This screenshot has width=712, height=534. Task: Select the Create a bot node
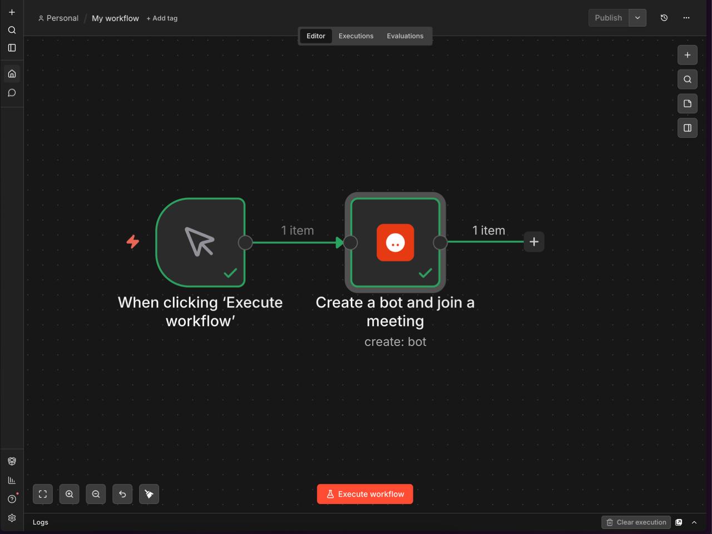pyautogui.click(x=395, y=242)
